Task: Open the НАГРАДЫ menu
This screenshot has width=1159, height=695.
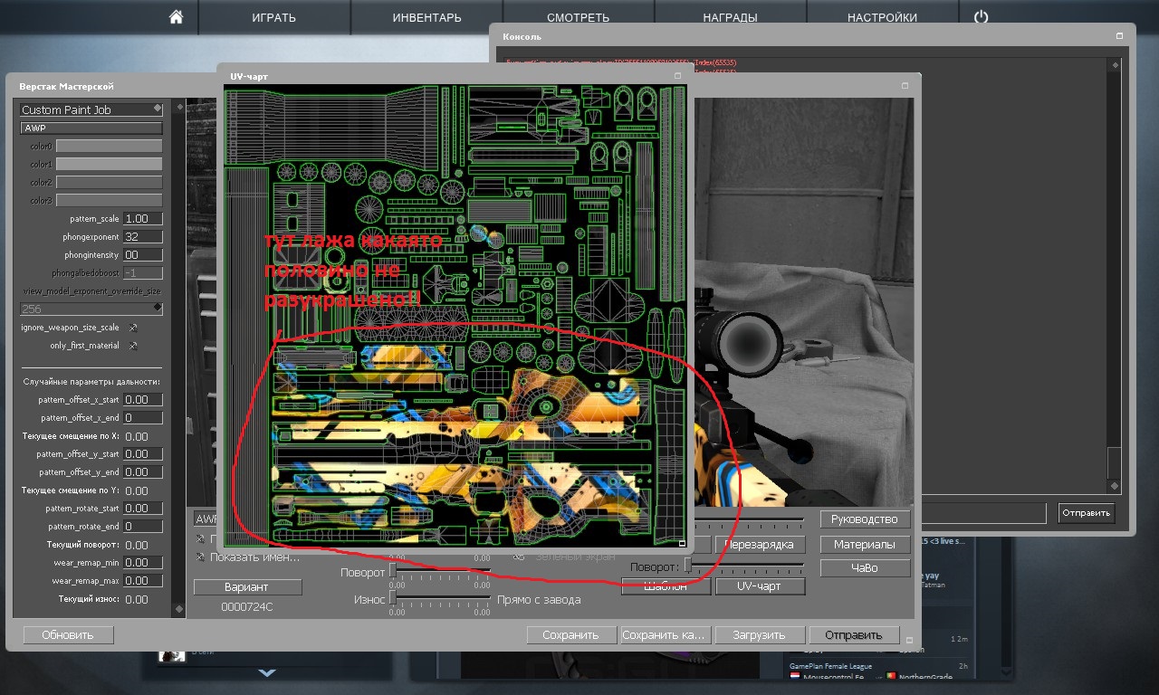Action: click(x=730, y=17)
